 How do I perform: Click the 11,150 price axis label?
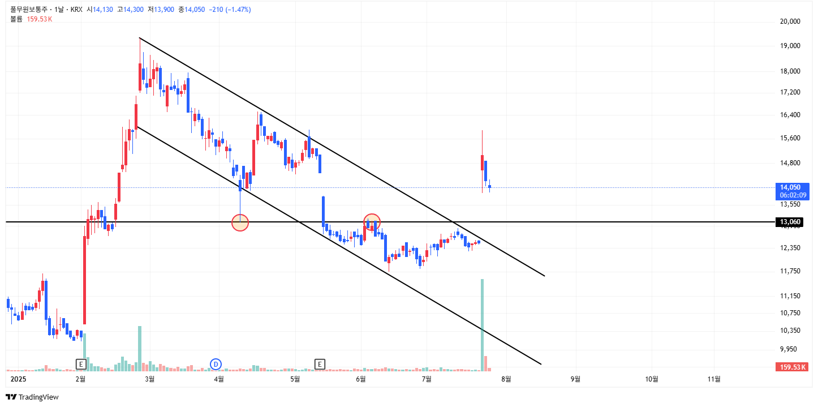click(x=790, y=296)
